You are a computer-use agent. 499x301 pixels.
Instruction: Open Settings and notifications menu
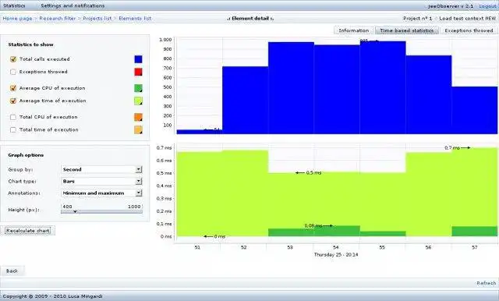tap(73, 5)
